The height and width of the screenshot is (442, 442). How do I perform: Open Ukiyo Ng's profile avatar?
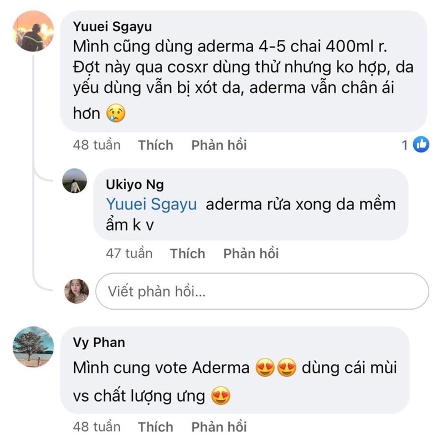point(74,181)
